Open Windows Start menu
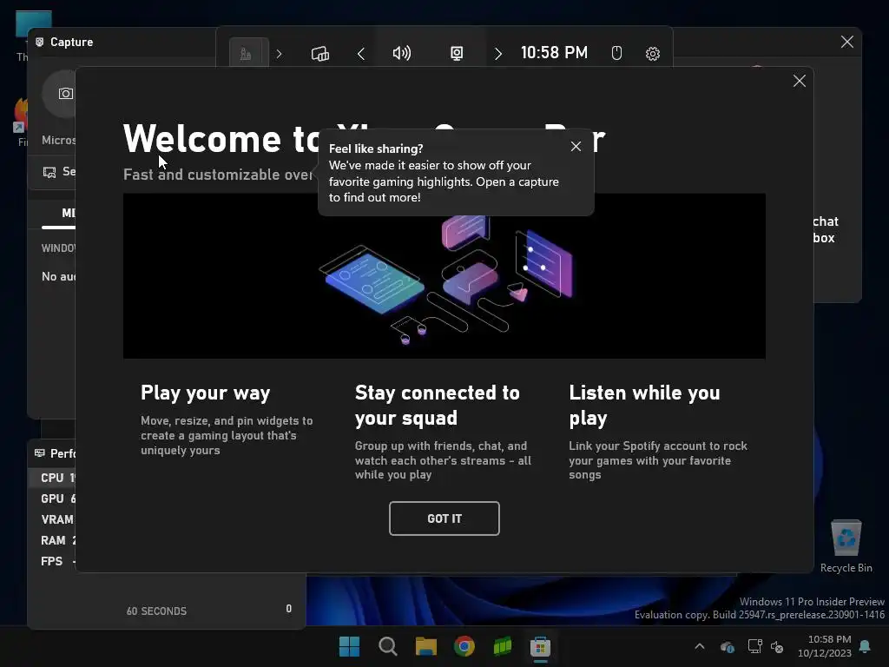The image size is (889, 667). click(x=349, y=646)
